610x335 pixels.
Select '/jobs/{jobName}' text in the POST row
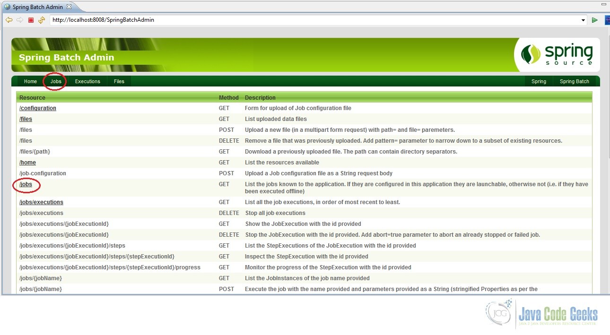pos(41,289)
